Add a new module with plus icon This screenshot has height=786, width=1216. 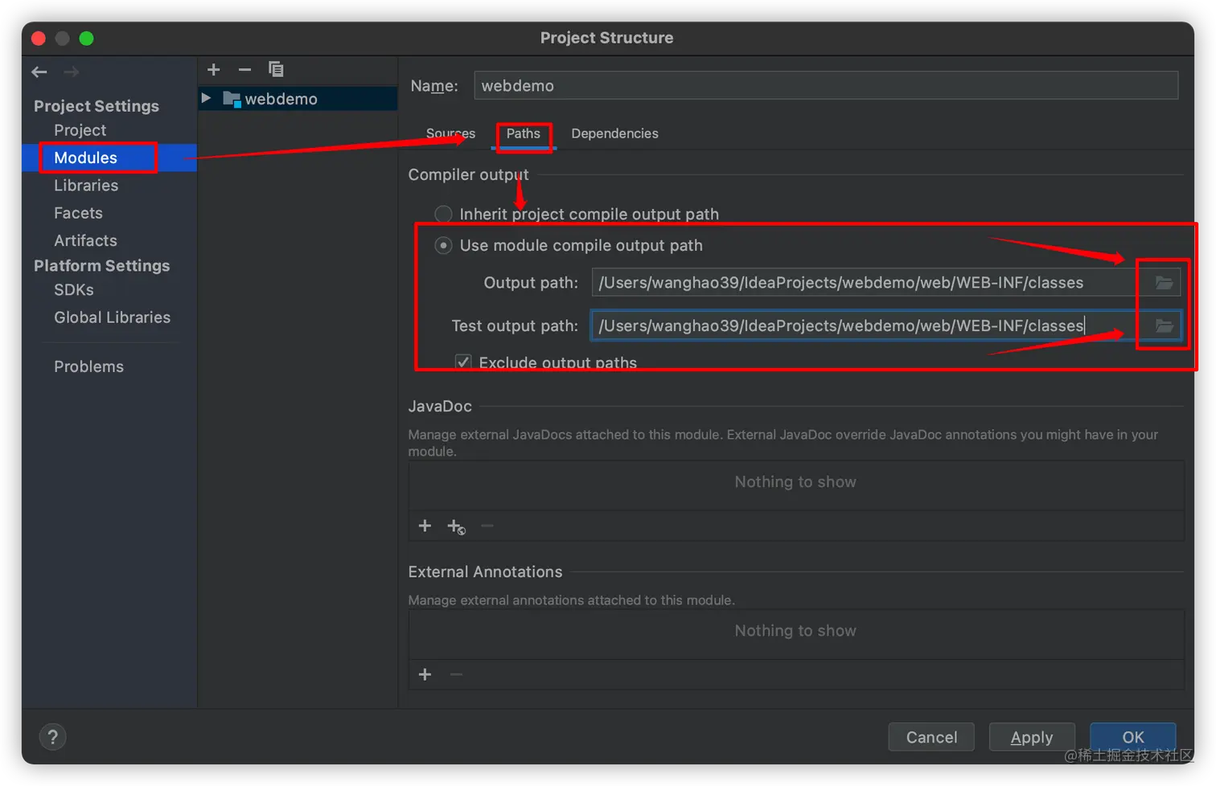click(x=214, y=70)
